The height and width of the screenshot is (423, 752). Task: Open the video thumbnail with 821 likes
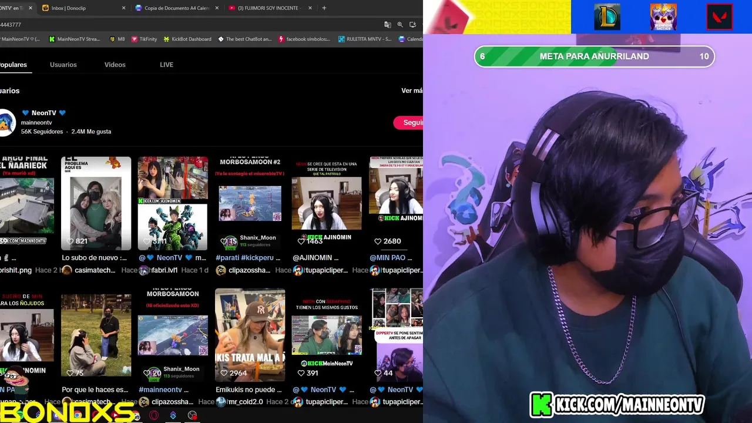coord(96,203)
